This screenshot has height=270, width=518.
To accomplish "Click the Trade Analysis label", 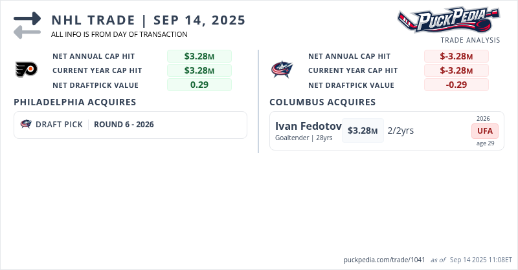I will pyautogui.click(x=470, y=40).
